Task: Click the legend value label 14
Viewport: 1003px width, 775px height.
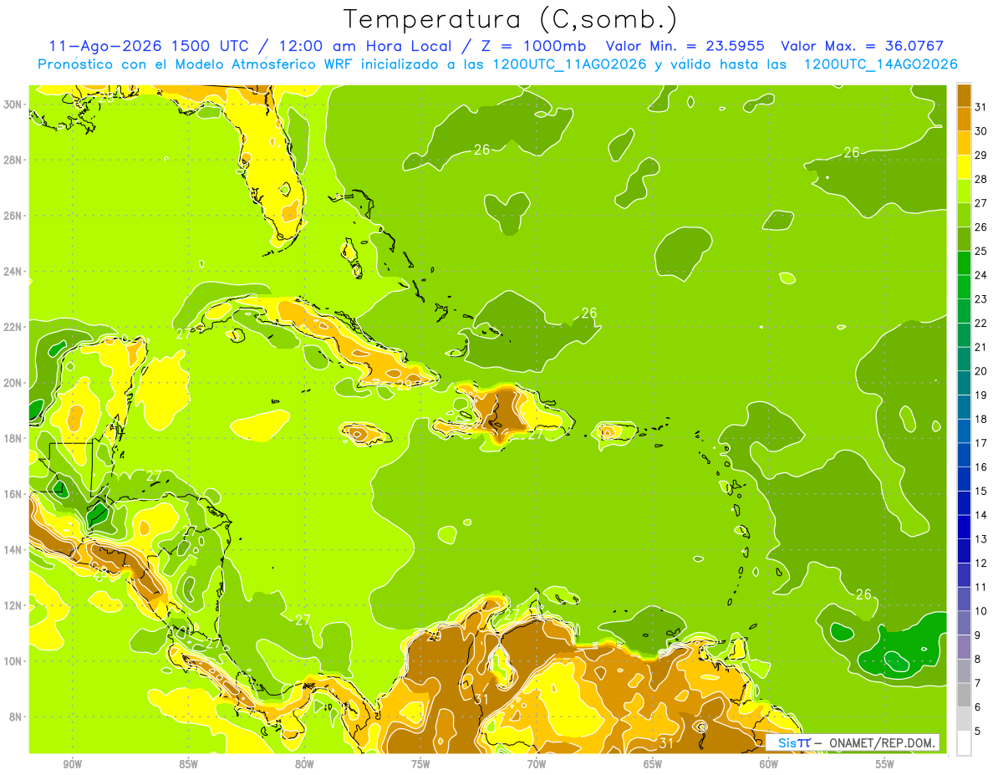Action: [981, 515]
